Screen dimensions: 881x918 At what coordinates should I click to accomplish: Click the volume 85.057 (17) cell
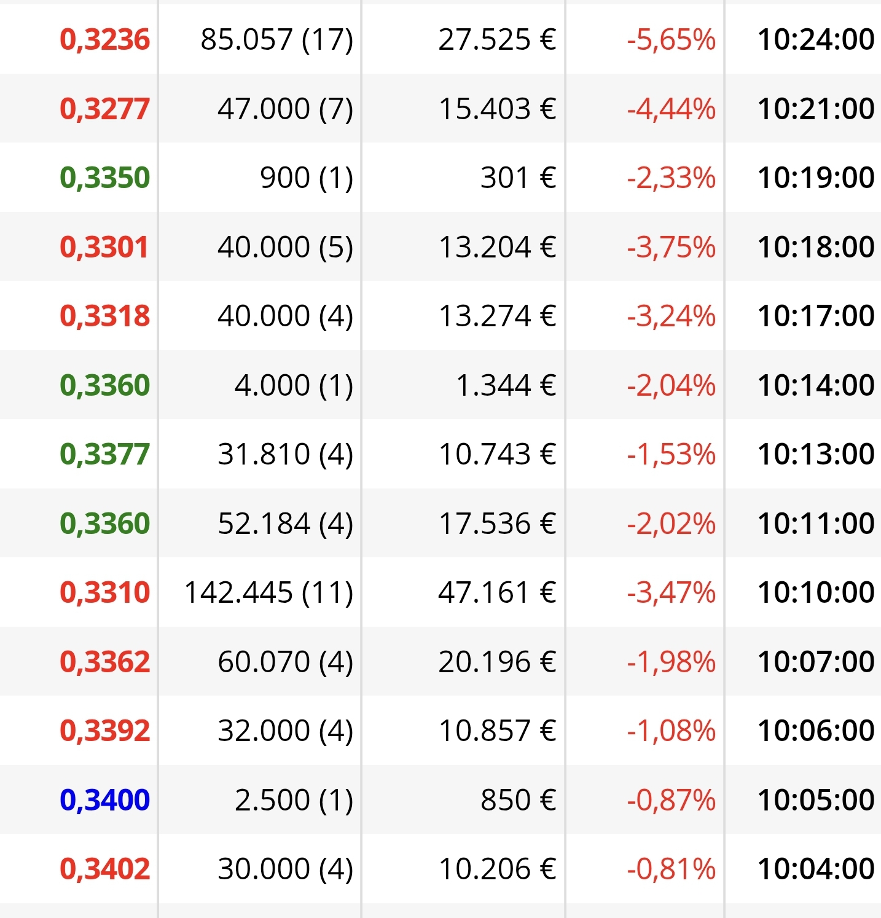click(x=277, y=39)
